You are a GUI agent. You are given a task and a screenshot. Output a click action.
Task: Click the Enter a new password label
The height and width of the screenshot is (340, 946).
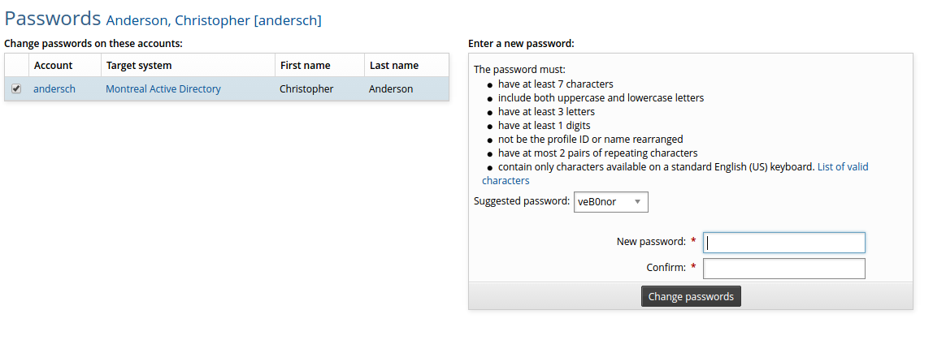click(x=521, y=43)
